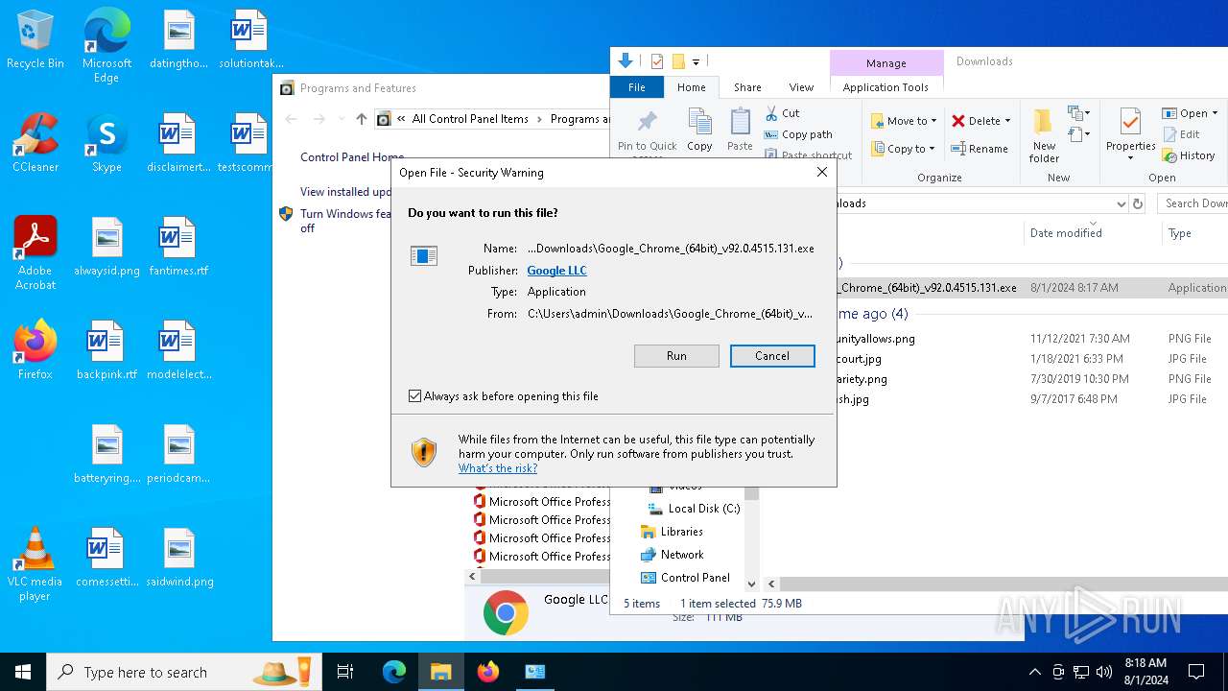
Task: Uncheck Always ask before opening this file
Action: tap(415, 396)
